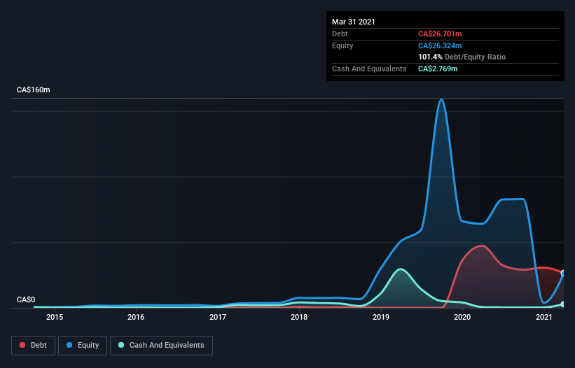This screenshot has height=368, width=575.
Task: Click the blue Equity legend dot
Action: pos(69,345)
